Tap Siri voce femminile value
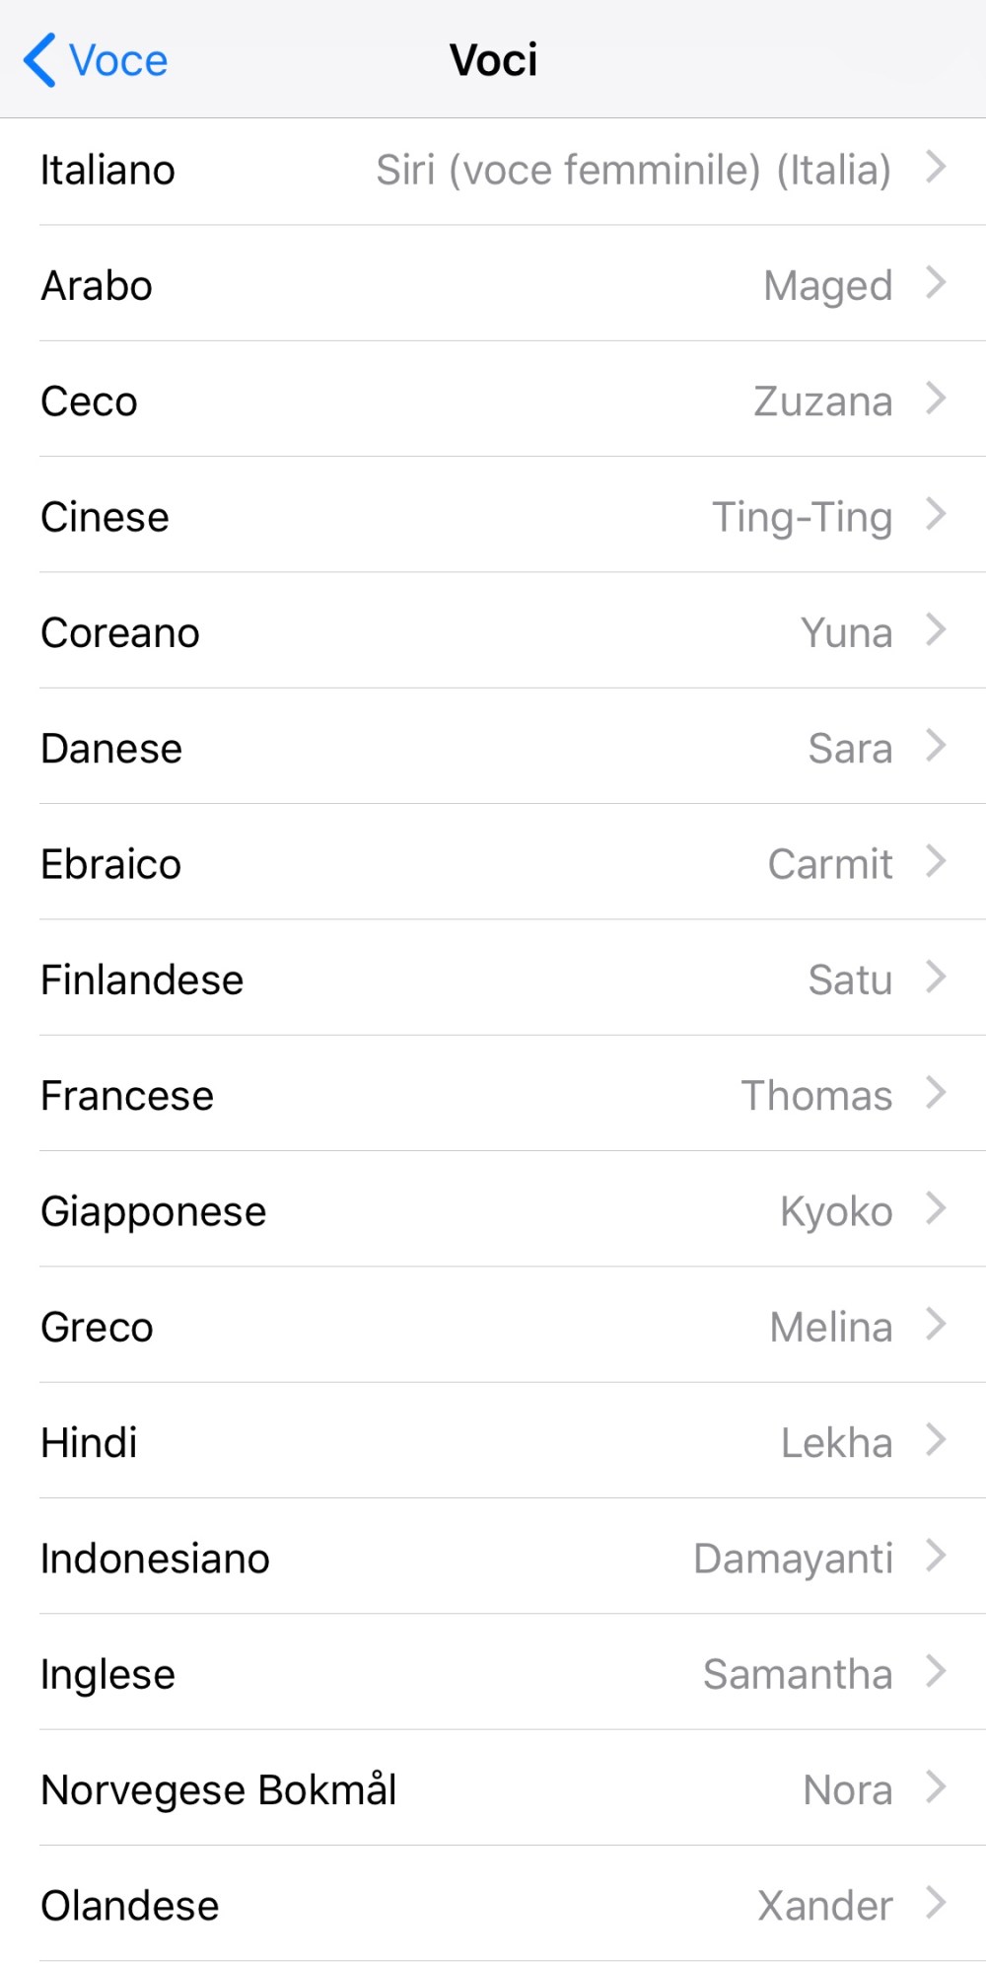This screenshot has height=1963, width=986. pyautogui.click(x=633, y=170)
